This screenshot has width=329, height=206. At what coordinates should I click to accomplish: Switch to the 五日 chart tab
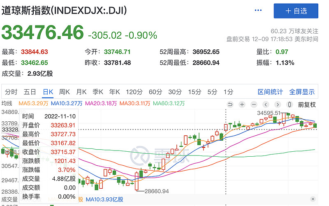(x=30, y=92)
